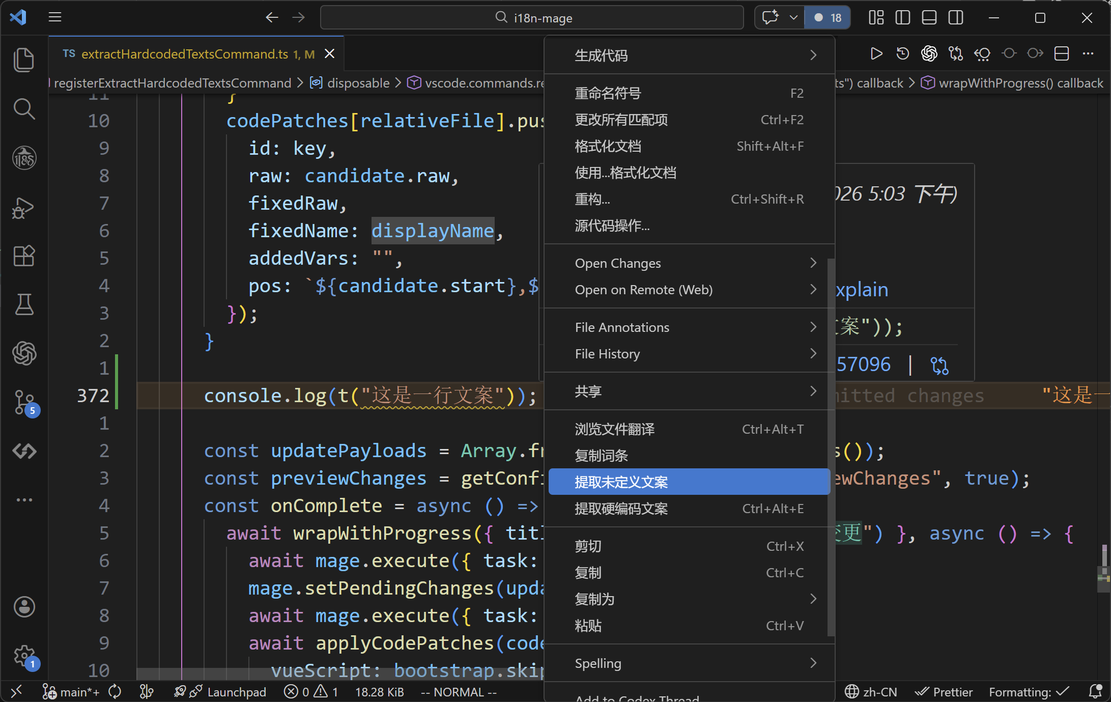Open the Extensions view
Image resolution: width=1111 pixels, height=702 pixels.
click(x=23, y=256)
